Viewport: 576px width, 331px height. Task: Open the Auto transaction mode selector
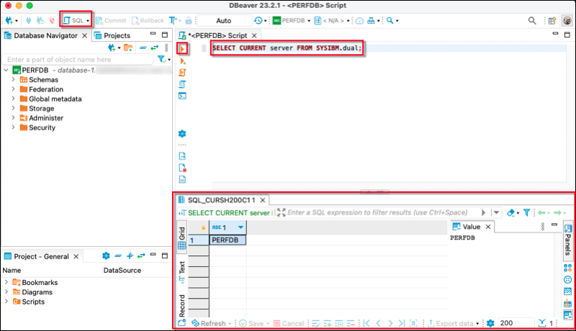pyautogui.click(x=223, y=21)
